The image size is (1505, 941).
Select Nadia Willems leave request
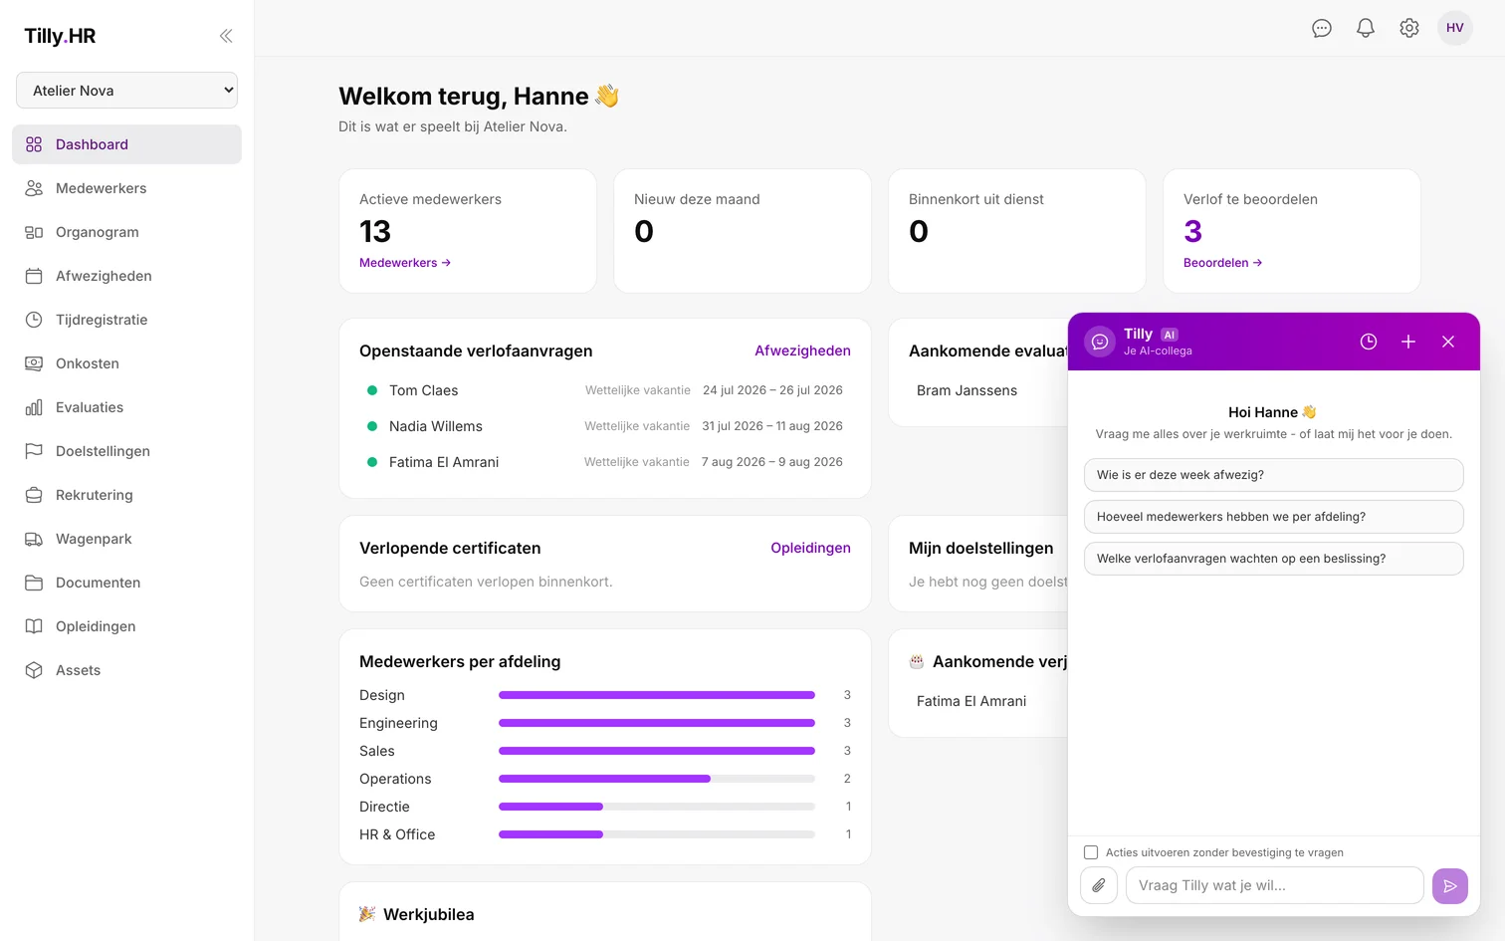(x=605, y=426)
